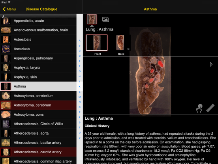
Task: Go back using the Menu chevron button
Action: tap(9, 9)
